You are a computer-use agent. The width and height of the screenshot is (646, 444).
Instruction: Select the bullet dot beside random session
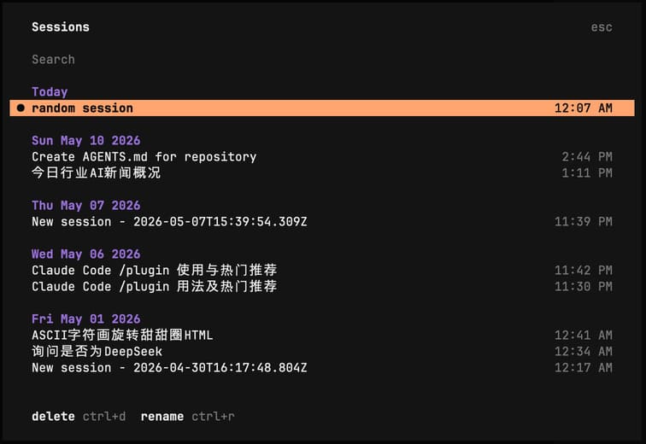click(21, 108)
